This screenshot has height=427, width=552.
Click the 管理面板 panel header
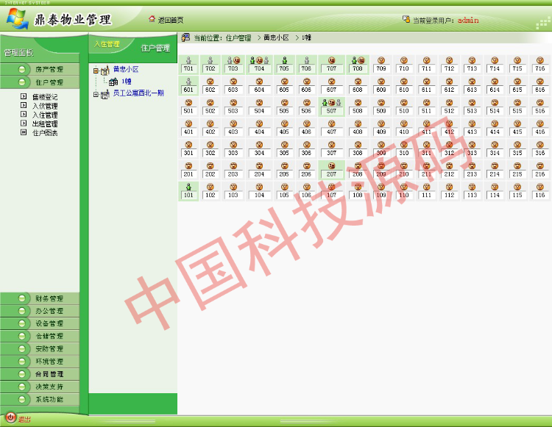(x=18, y=53)
